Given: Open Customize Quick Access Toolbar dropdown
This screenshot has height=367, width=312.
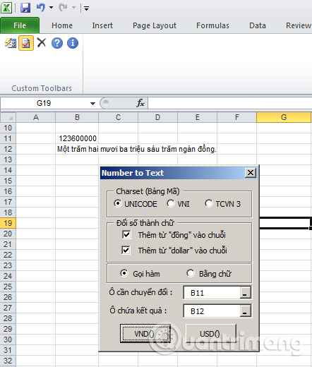Looking at the screenshot, I should pos(87,8).
